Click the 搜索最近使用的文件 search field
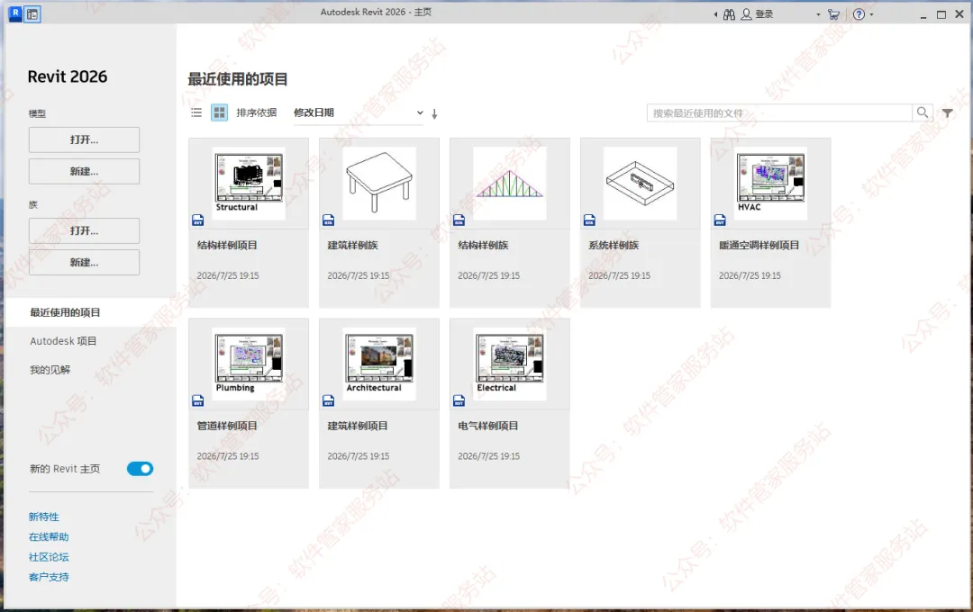This screenshot has width=973, height=612. coord(779,112)
